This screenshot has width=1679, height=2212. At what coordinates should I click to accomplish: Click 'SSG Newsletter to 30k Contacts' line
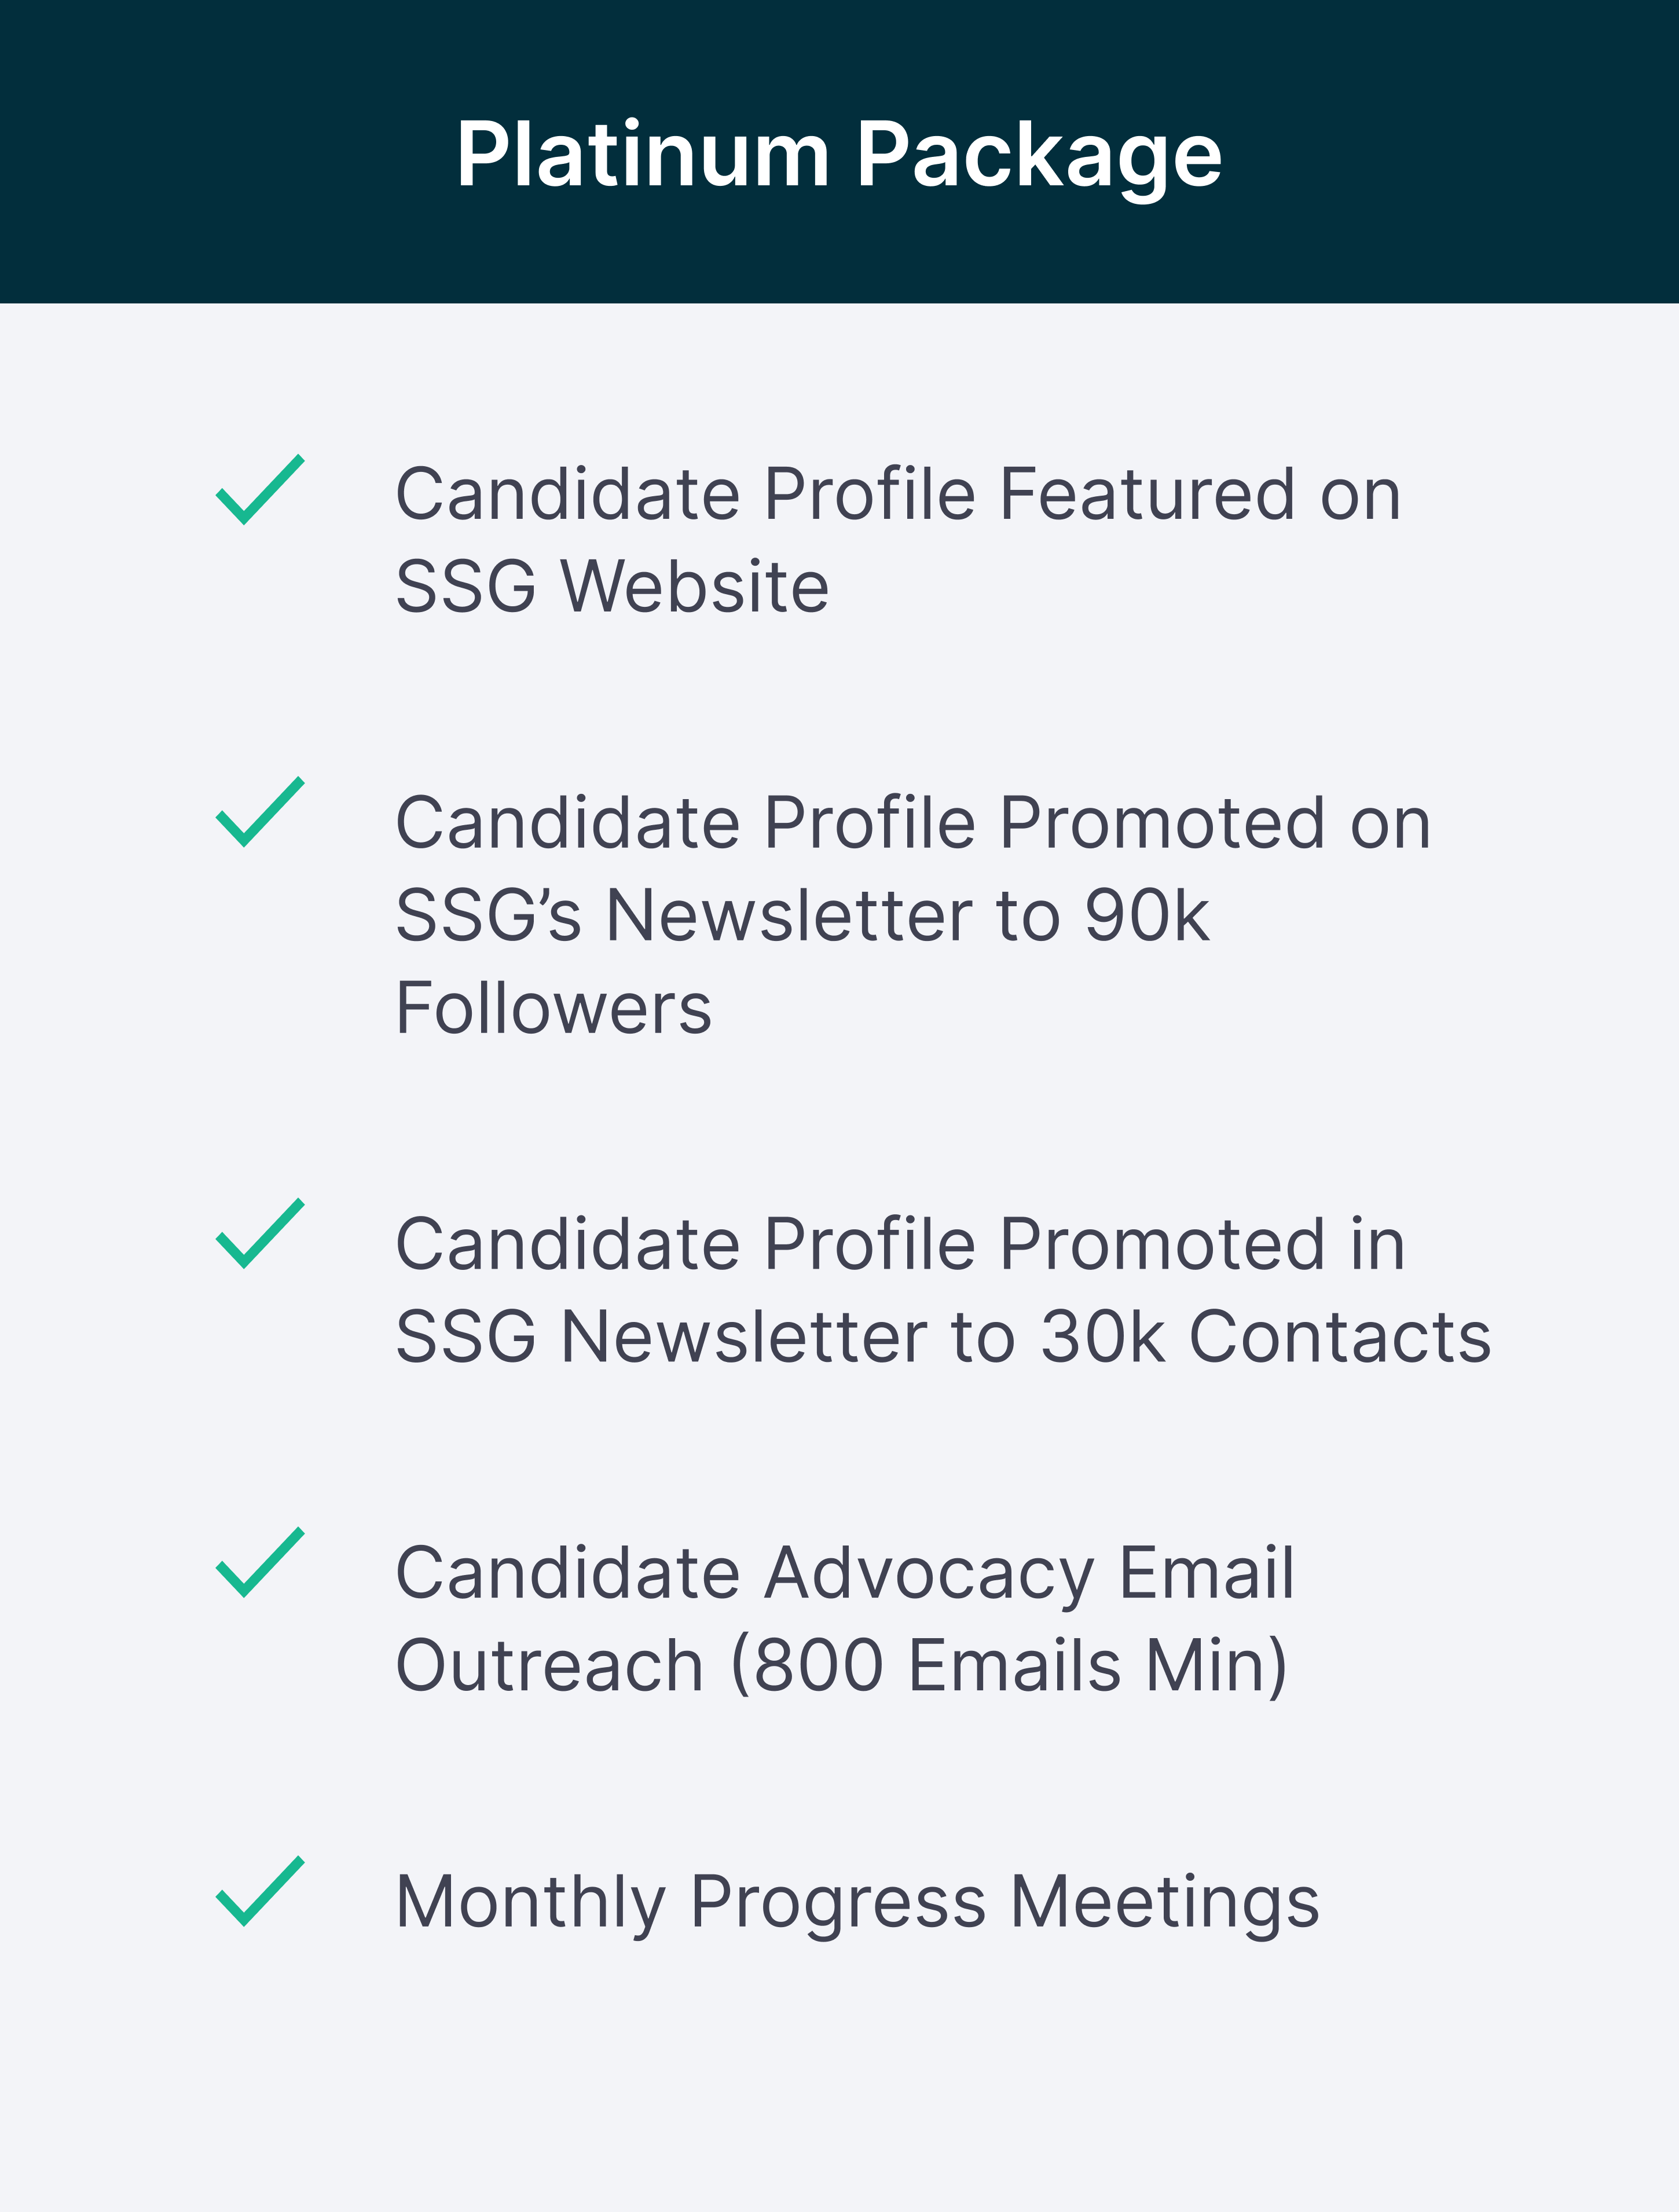(944, 1337)
